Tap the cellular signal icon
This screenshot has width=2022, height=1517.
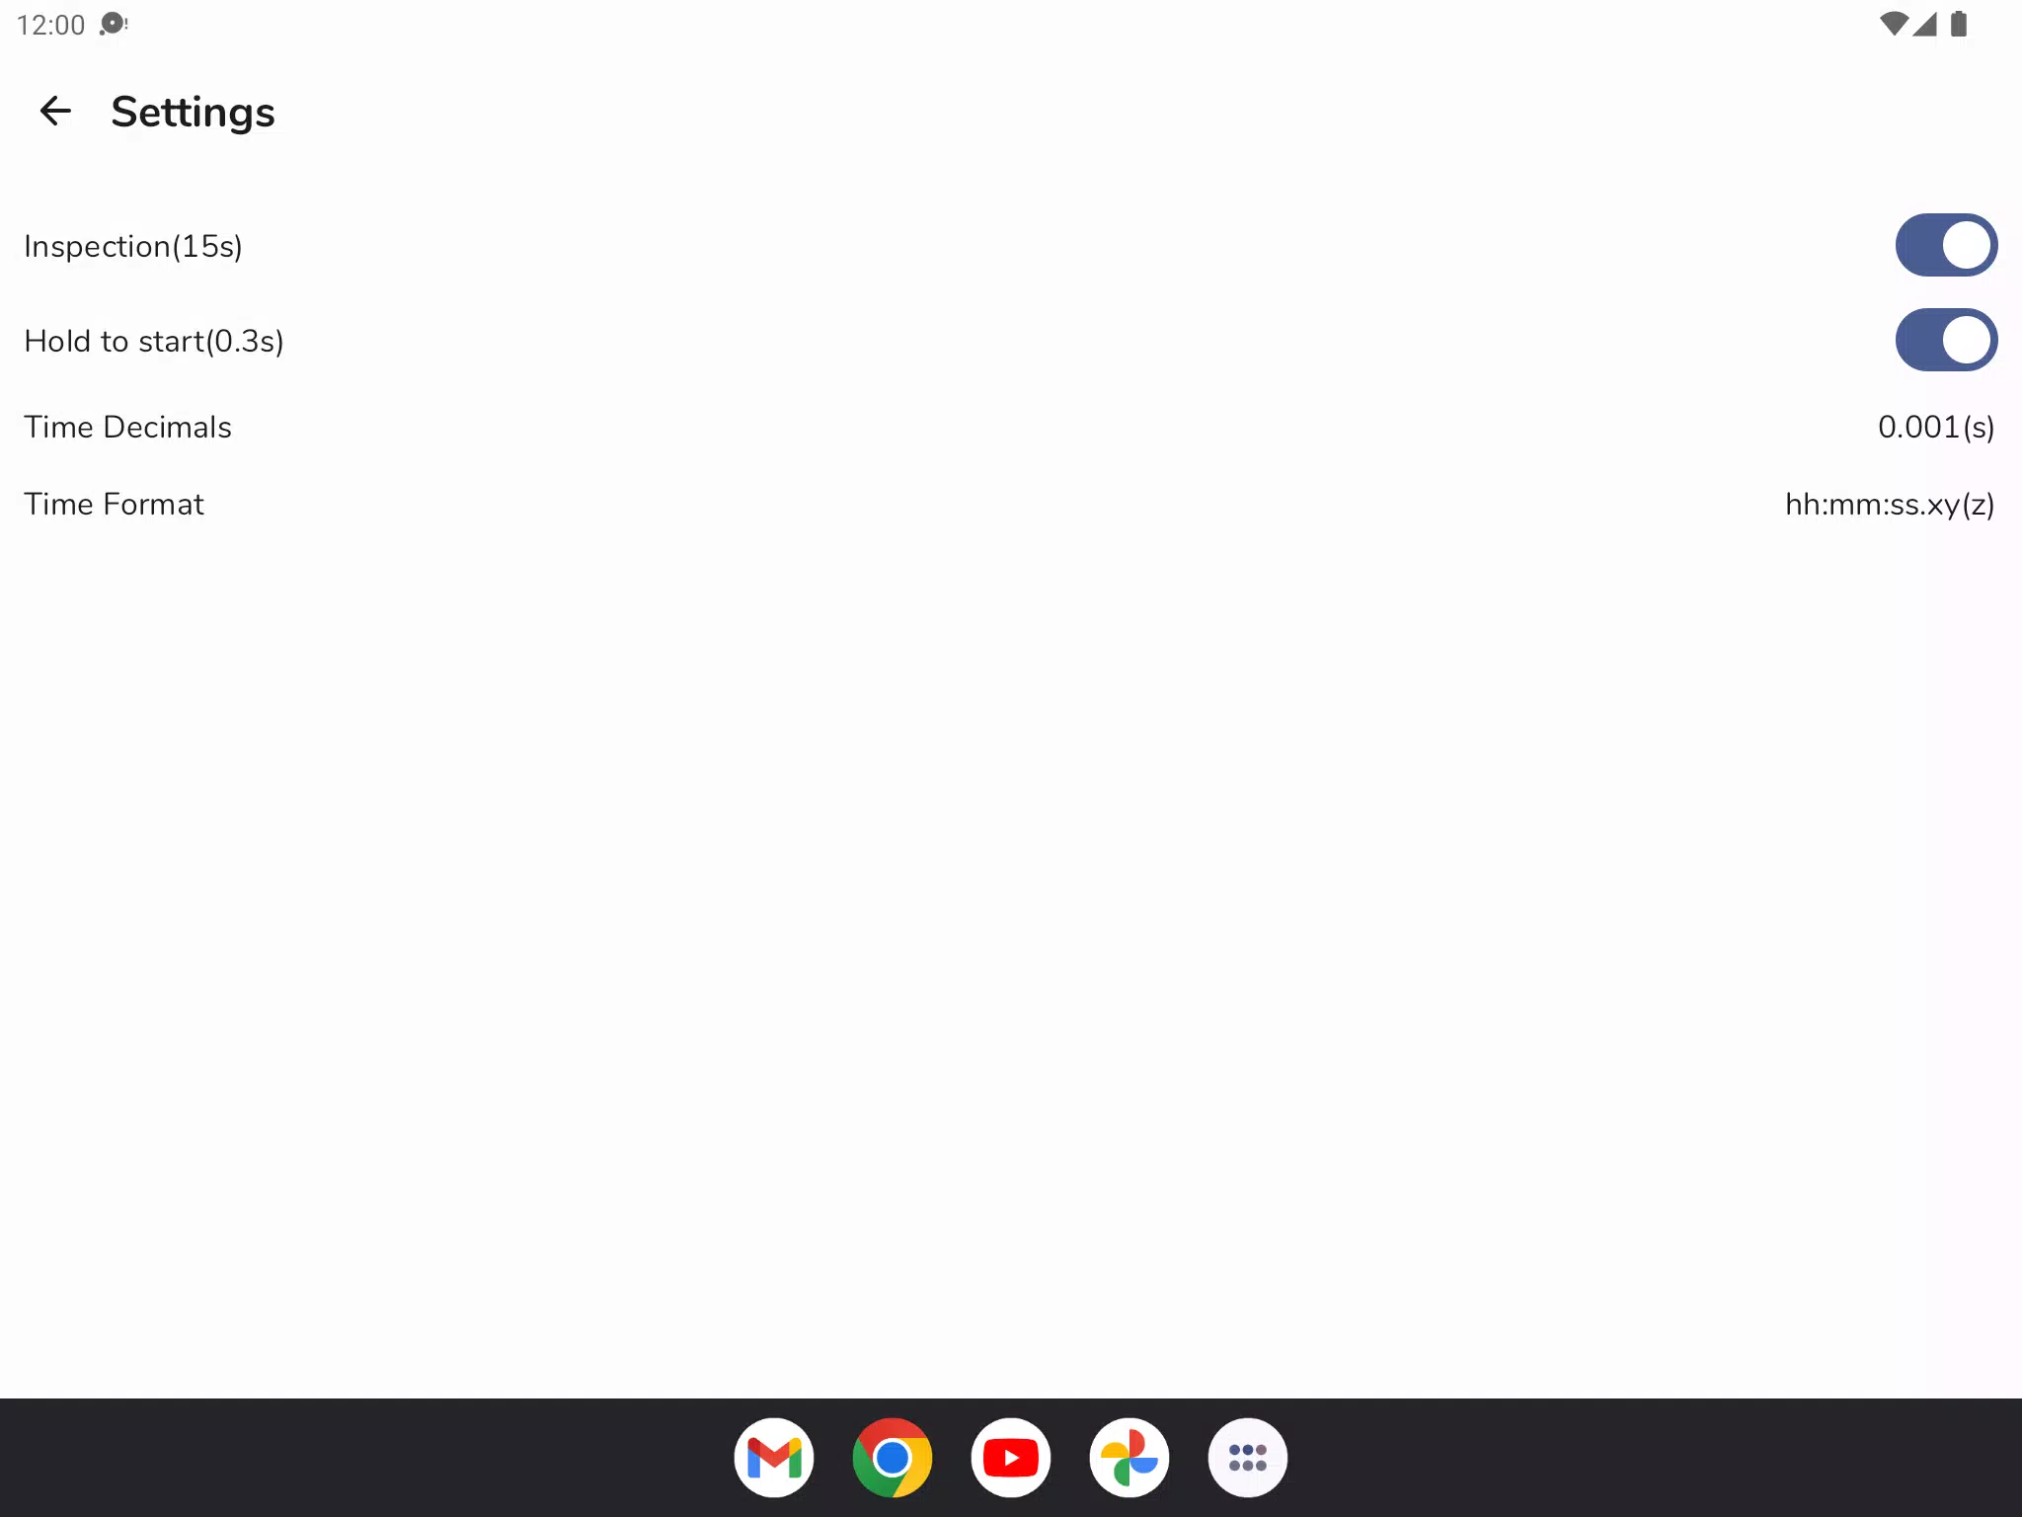click(x=1925, y=24)
